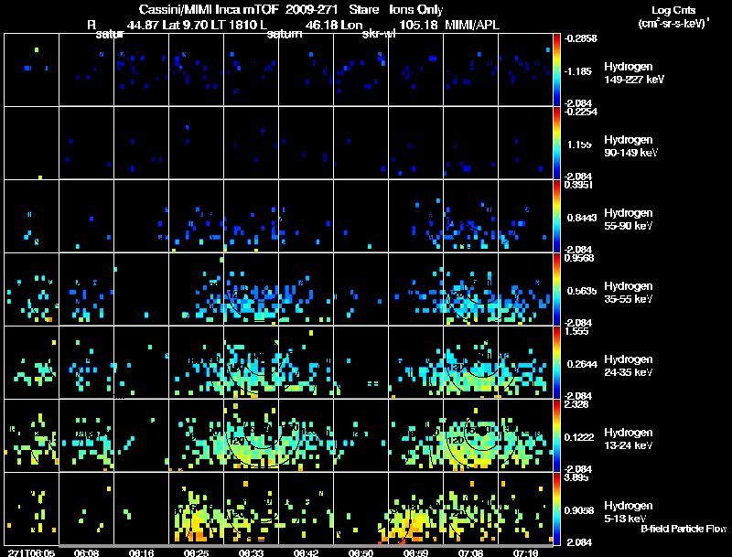Click the color bar beside Hydrogen 90-149 keV
This screenshot has width=732, height=557.
click(556, 143)
